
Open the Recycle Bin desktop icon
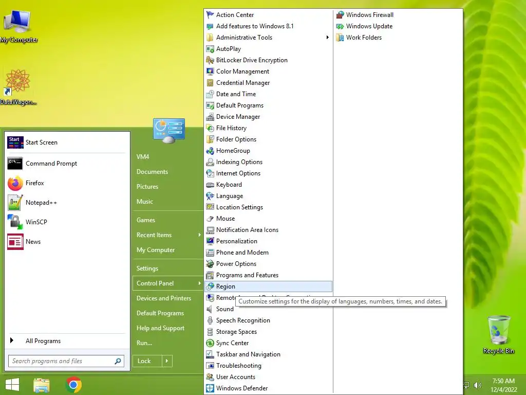(x=498, y=334)
